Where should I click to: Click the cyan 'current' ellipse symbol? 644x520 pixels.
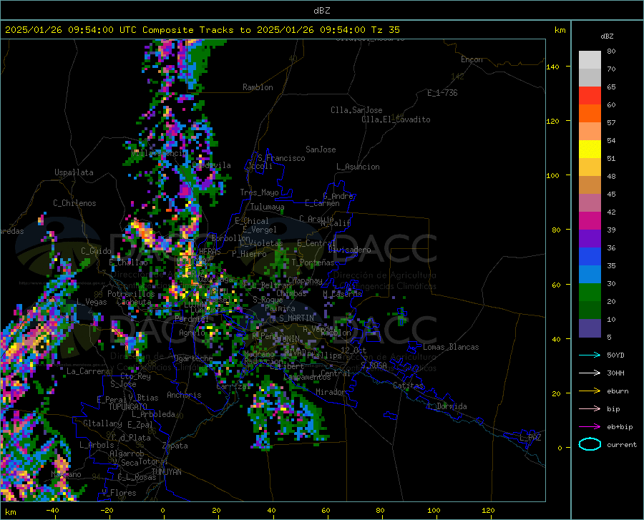coord(590,444)
